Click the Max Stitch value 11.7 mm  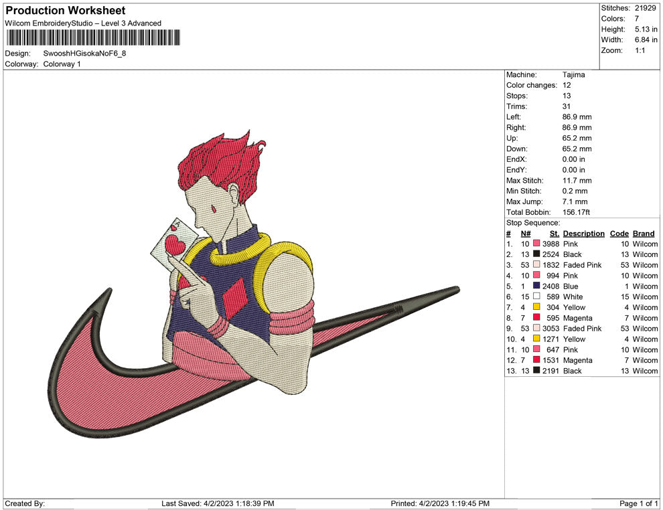coord(577,181)
